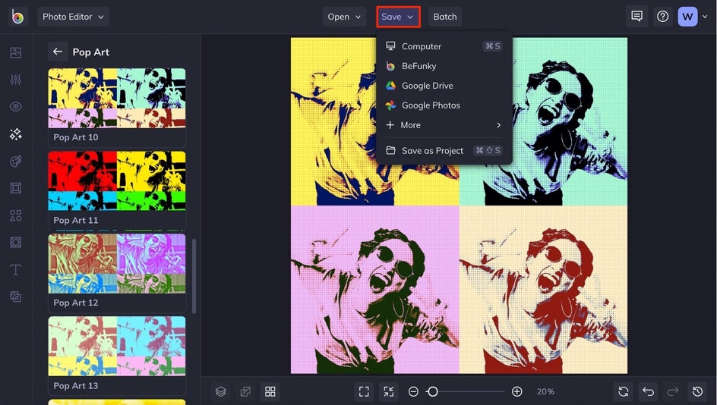Undo the last action
This screenshot has width=717, height=405.
click(648, 391)
